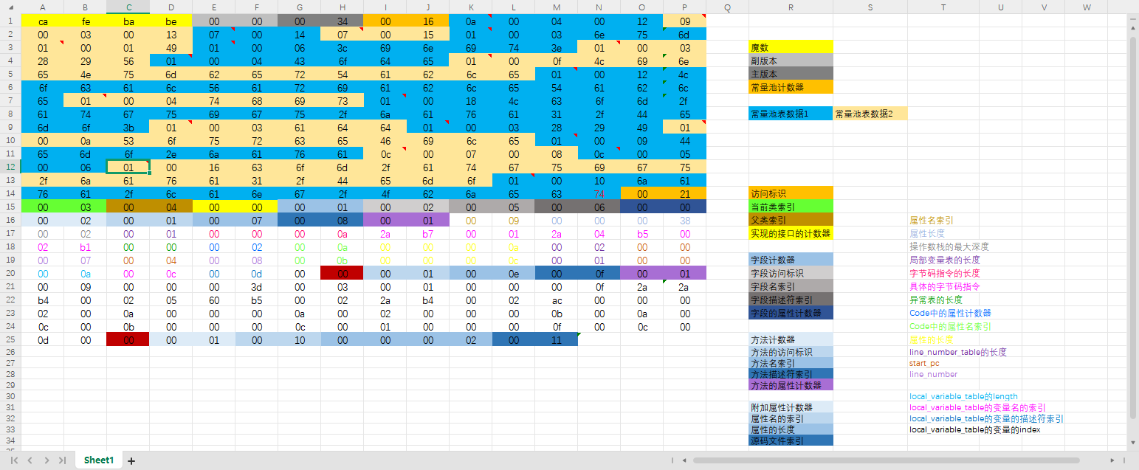Click the 字节码指令的长度 label
Image resolution: width=1139 pixels, height=470 pixels.
pos(945,274)
